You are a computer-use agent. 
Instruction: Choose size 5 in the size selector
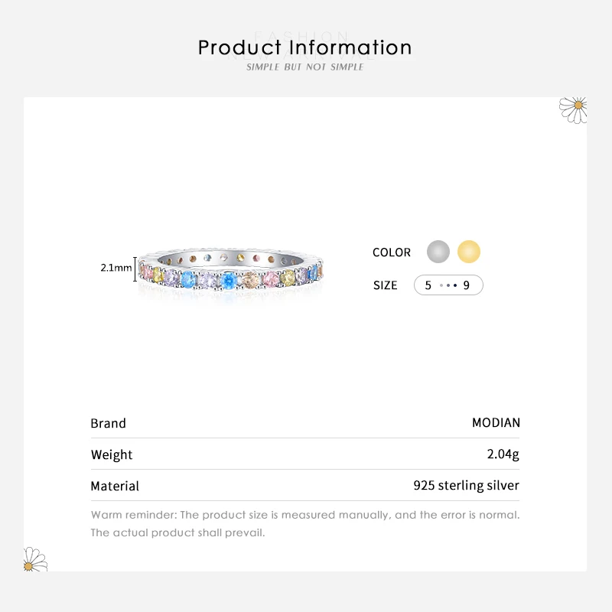click(428, 285)
